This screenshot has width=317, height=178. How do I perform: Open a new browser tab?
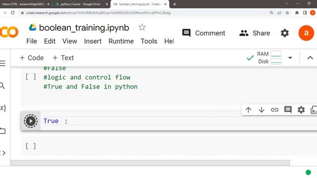click(174, 4)
